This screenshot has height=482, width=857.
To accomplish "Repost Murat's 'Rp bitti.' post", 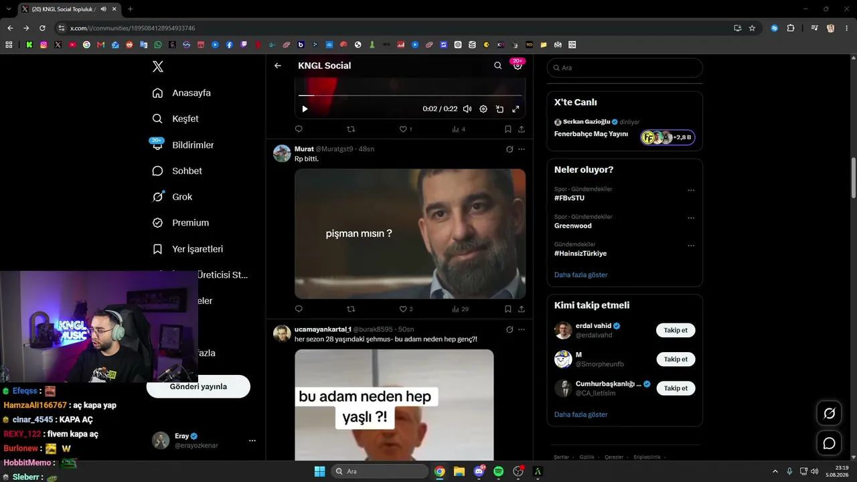I will coord(351,309).
